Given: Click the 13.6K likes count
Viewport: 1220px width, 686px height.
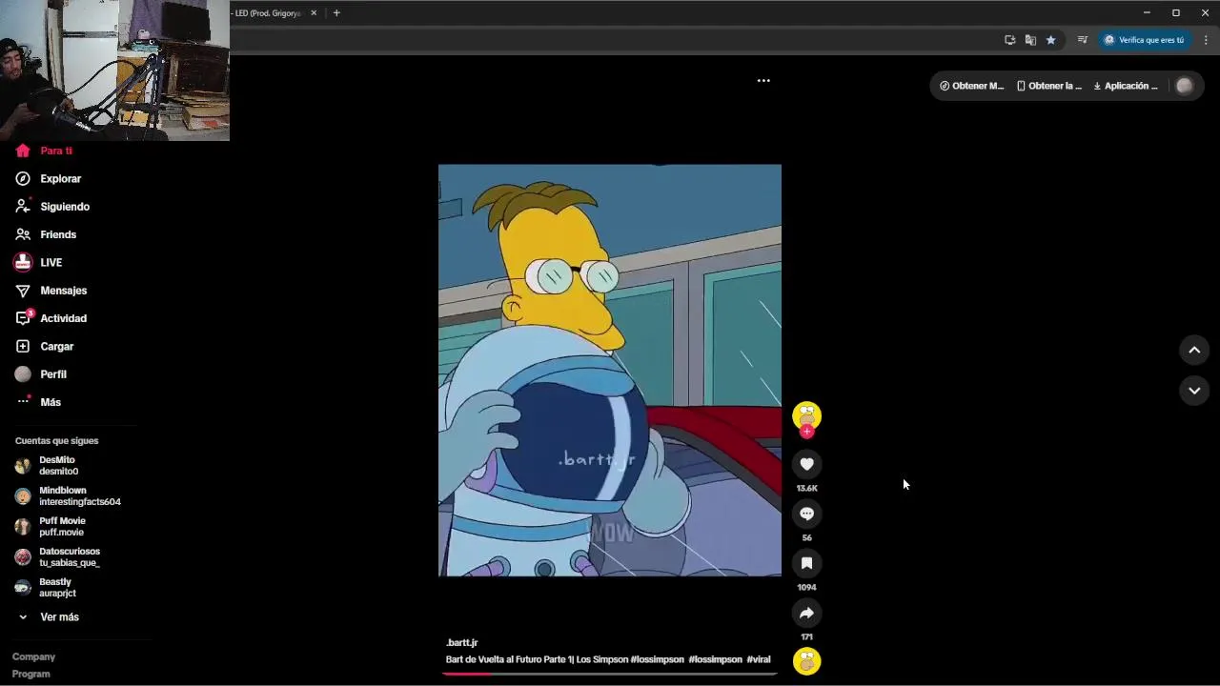Looking at the screenshot, I should 806,488.
